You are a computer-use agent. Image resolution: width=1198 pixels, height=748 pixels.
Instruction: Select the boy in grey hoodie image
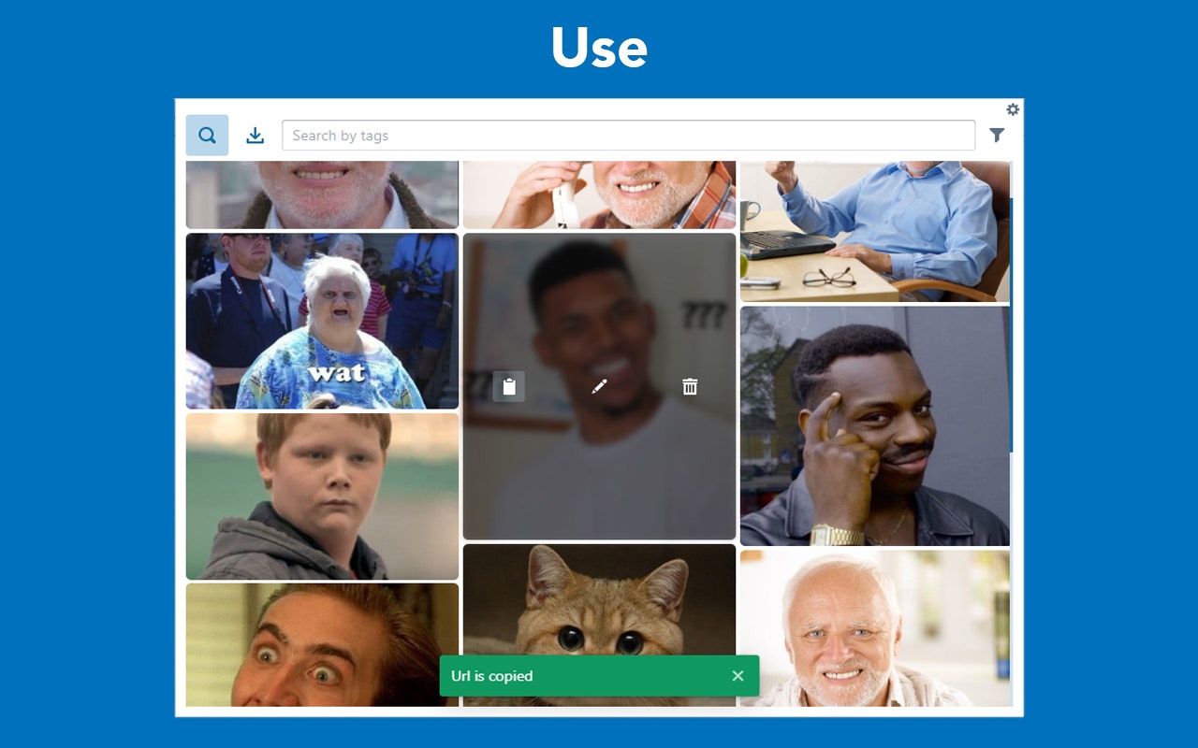[x=322, y=496]
